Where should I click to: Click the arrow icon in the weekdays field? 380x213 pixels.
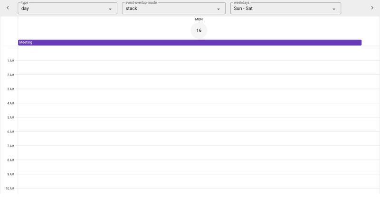pyautogui.click(x=334, y=9)
